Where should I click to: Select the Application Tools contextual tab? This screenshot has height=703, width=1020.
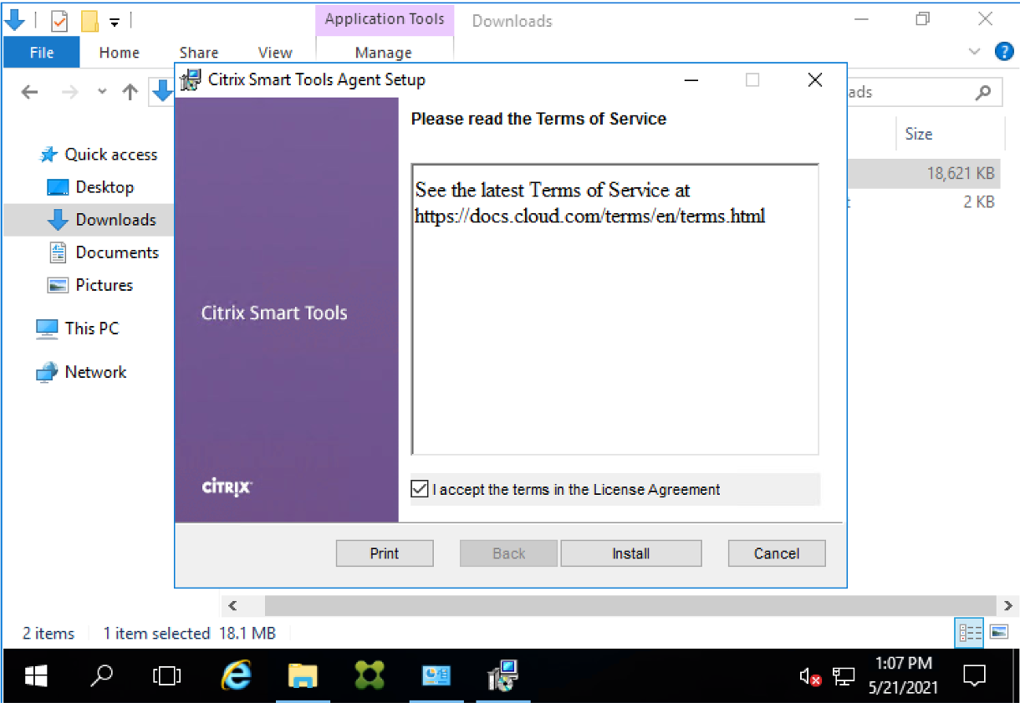tap(385, 19)
